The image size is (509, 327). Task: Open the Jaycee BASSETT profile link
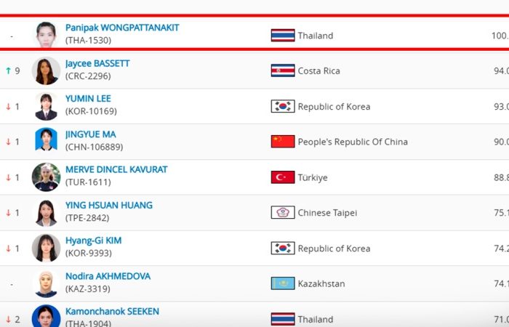pos(97,63)
